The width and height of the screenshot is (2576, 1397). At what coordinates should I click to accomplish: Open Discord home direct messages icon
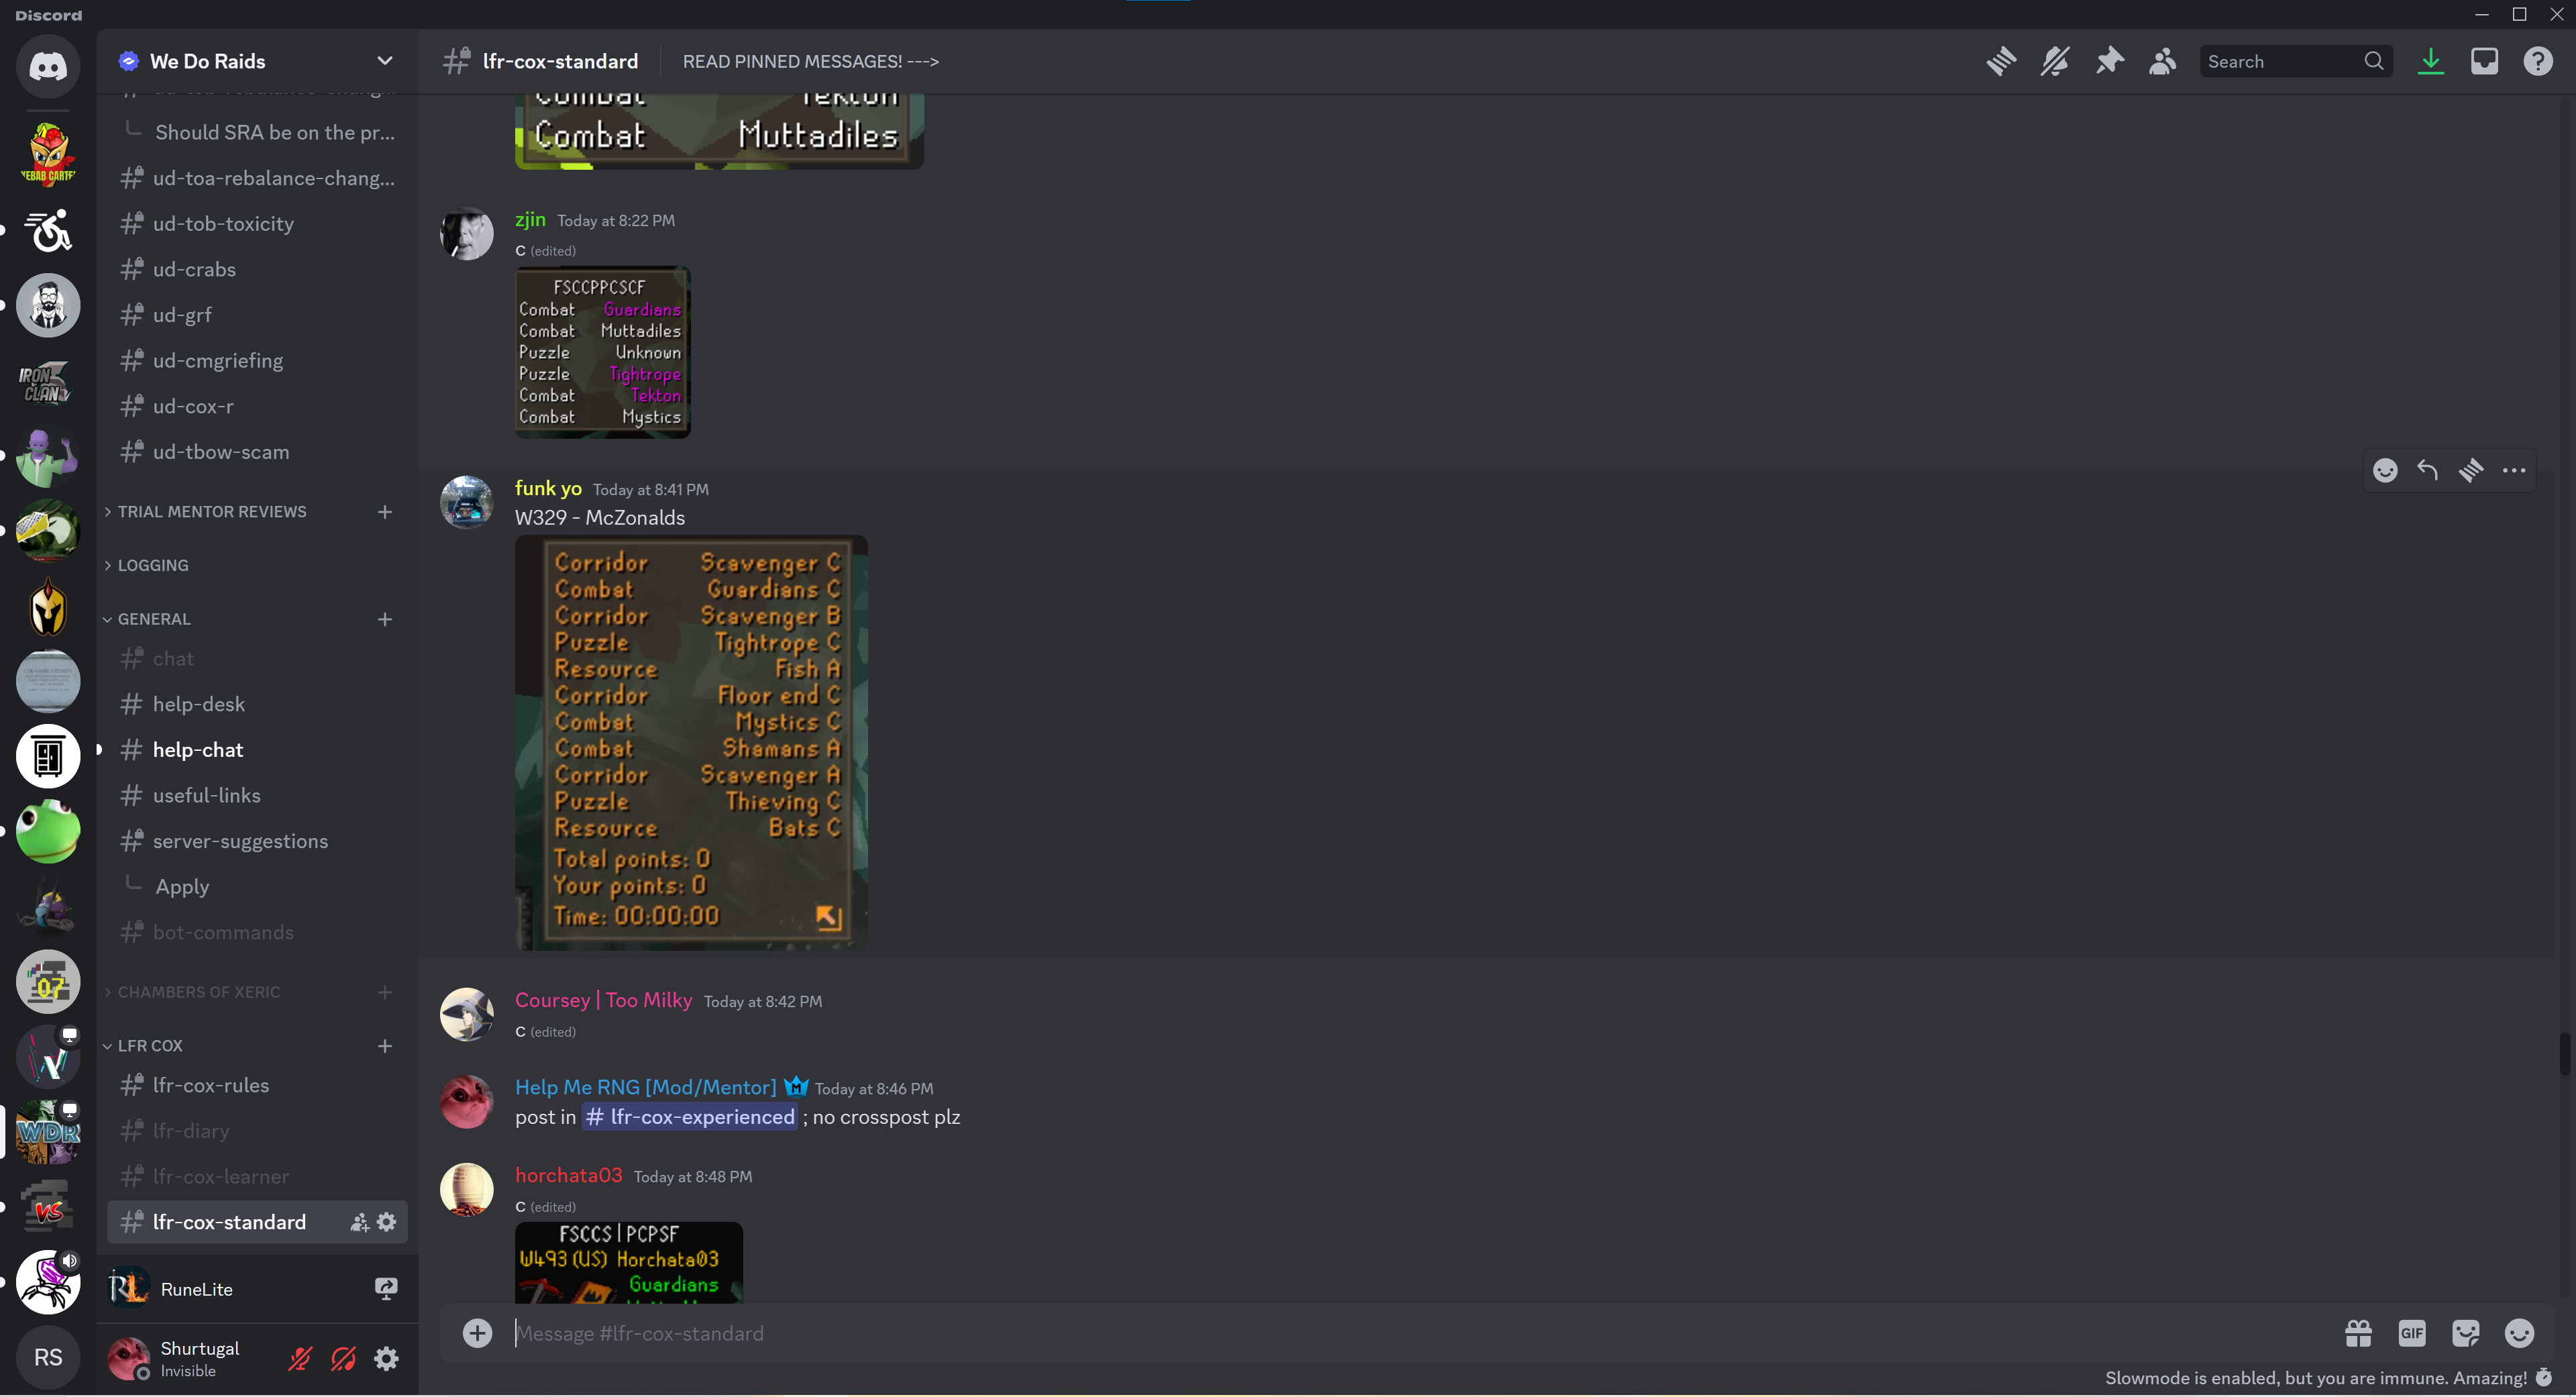click(47, 66)
